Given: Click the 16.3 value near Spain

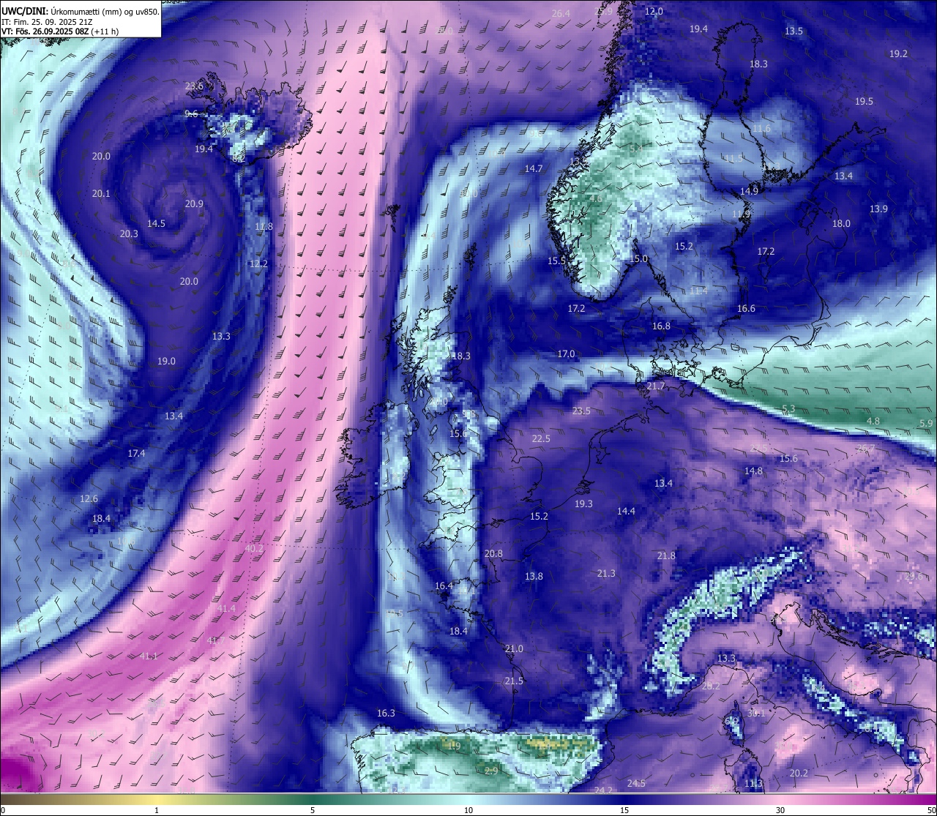Looking at the screenshot, I should [386, 713].
